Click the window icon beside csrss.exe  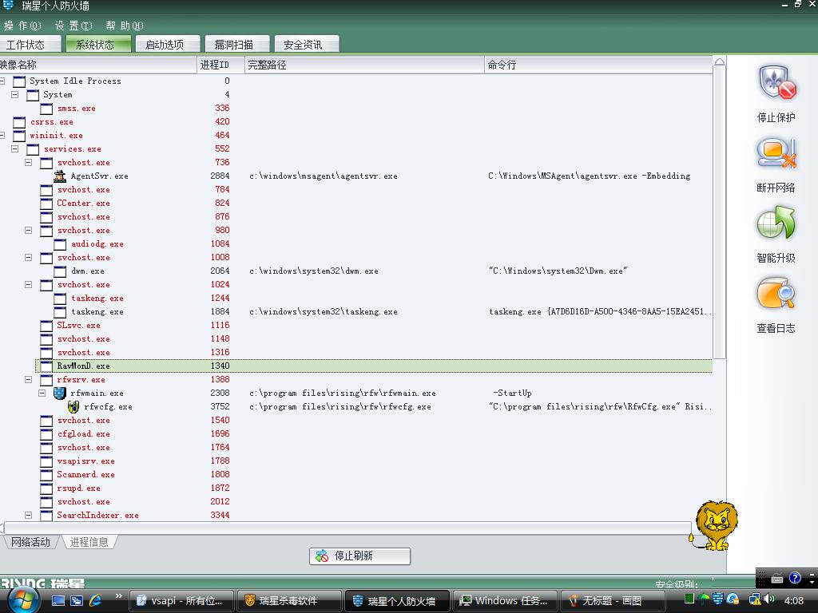click(x=19, y=122)
